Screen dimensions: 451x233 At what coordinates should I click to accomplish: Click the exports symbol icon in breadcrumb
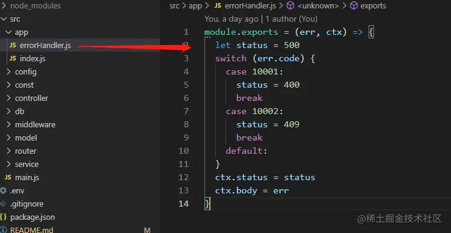pos(354,6)
